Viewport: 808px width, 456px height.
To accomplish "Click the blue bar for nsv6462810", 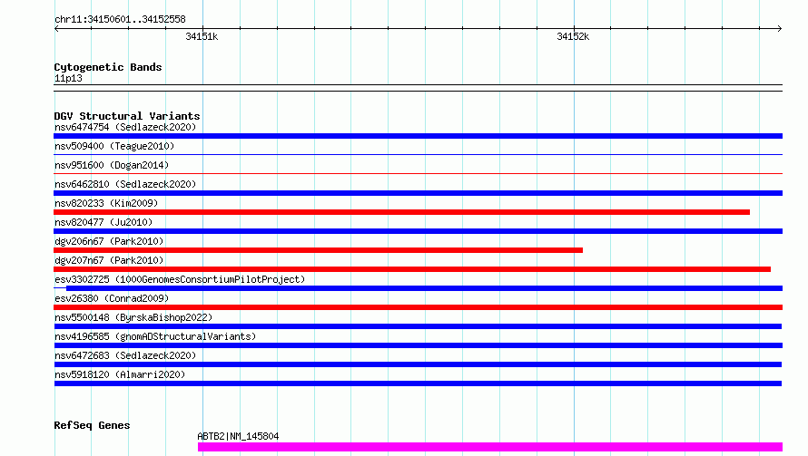I will coord(418,193).
